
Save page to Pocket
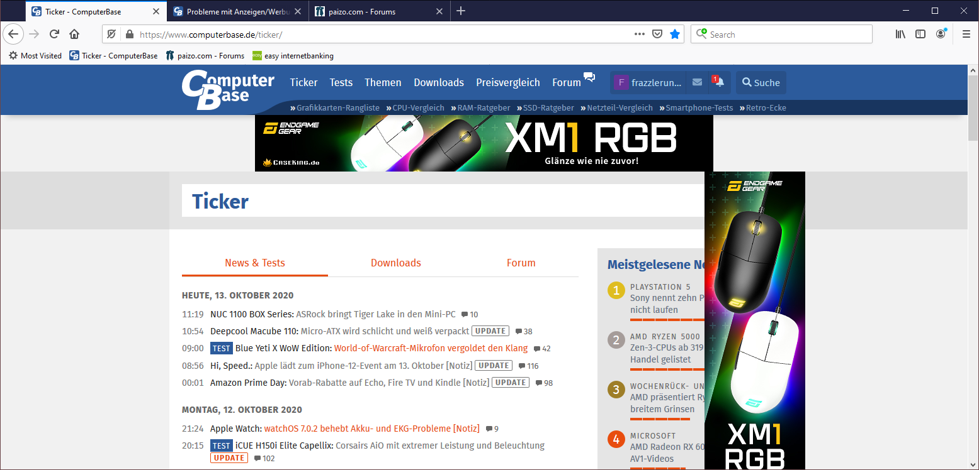click(657, 34)
